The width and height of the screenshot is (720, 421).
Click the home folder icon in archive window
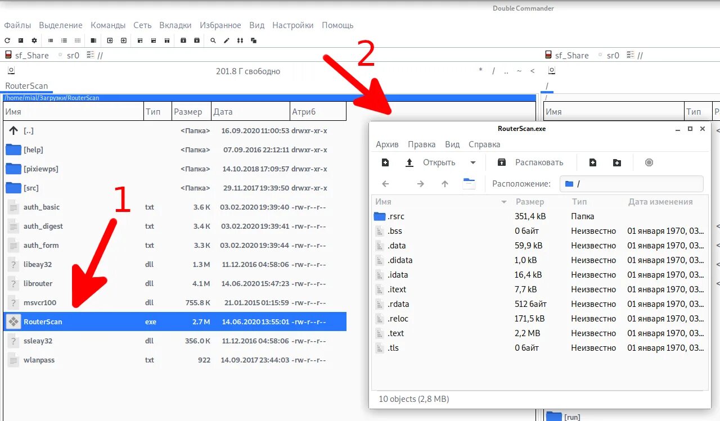[469, 184]
